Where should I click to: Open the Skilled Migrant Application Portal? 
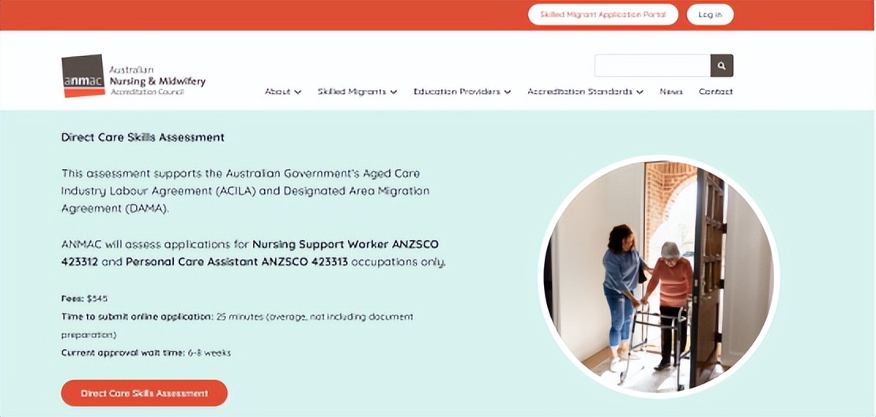(x=602, y=14)
